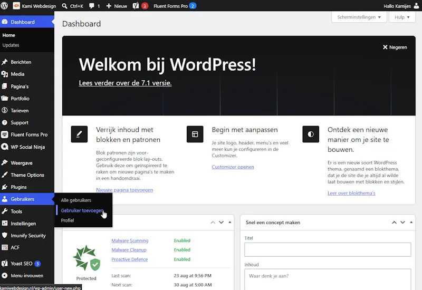Open comments bubble in admin bar

[92, 6]
